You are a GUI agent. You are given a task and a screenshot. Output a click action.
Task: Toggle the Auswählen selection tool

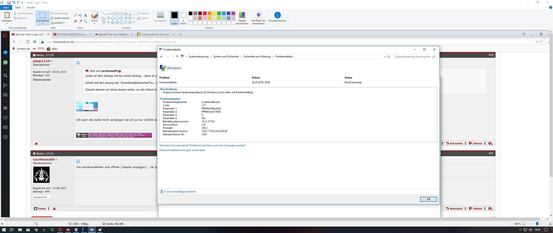click(x=43, y=15)
